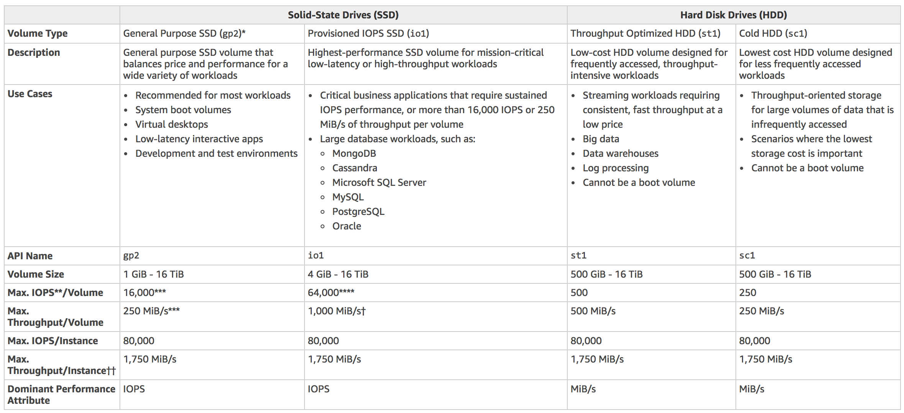
Task: Click the 'Big data' bullet
Action: [601, 139]
